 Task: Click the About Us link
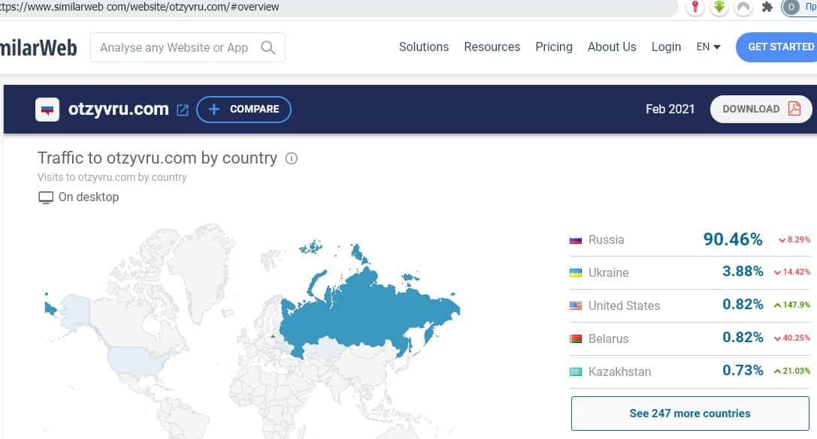[612, 47]
